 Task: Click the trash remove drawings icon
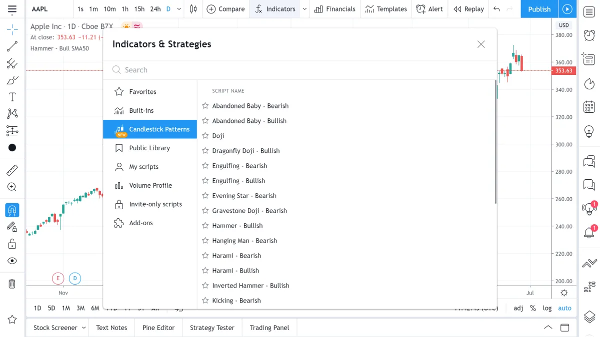tap(12, 284)
